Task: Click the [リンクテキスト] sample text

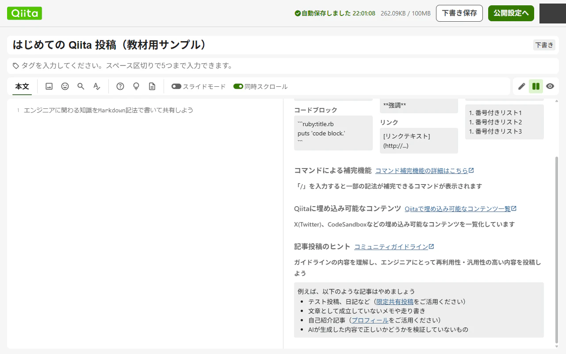Action: coord(407,136)
